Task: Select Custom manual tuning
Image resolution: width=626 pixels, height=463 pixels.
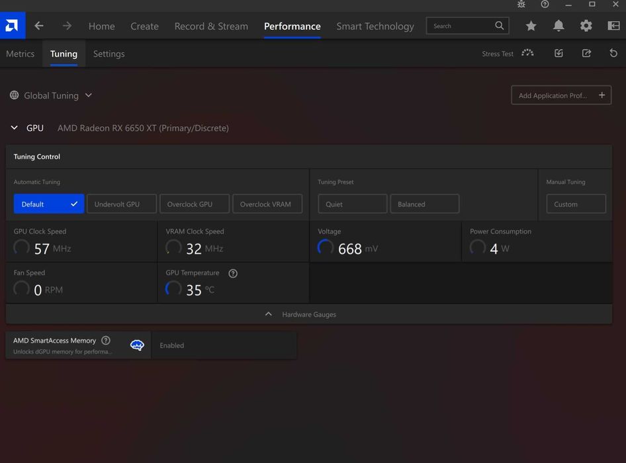Action: [575, 204]
